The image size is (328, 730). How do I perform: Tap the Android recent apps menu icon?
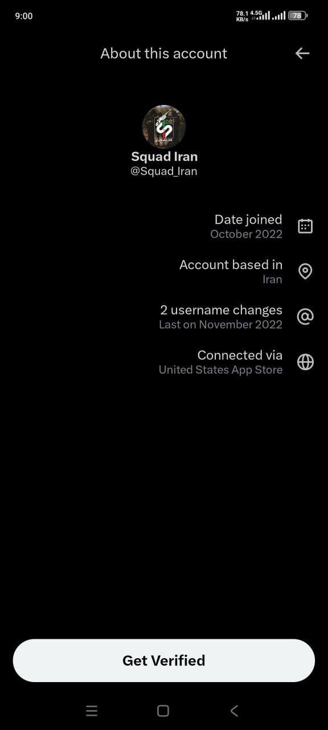[x=92, y=711]
